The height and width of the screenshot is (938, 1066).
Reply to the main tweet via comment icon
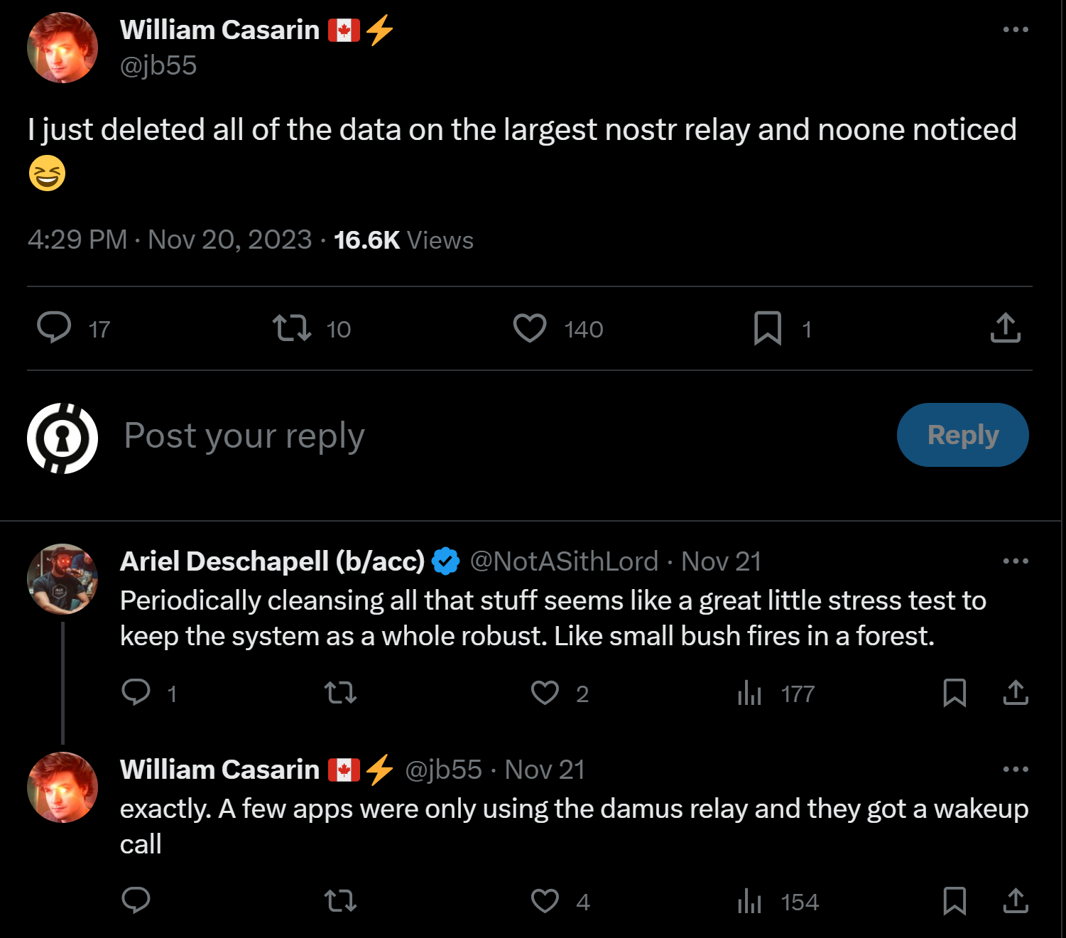click(x=54, y=328)
